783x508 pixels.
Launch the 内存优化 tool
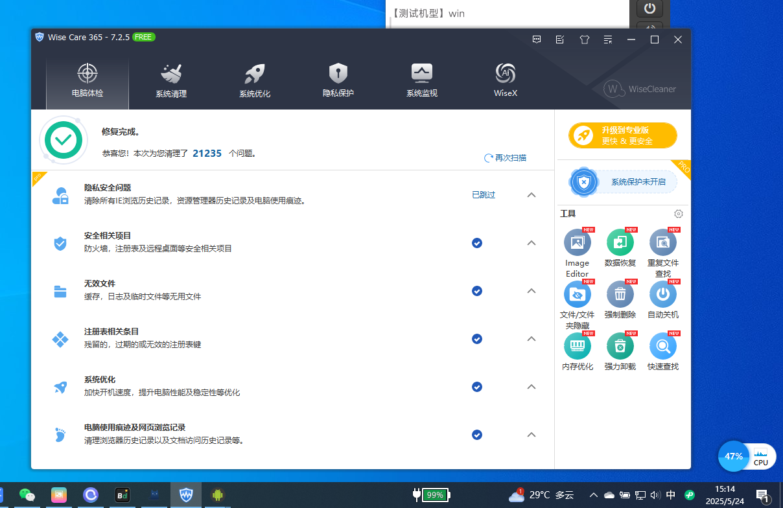[577, 352]
